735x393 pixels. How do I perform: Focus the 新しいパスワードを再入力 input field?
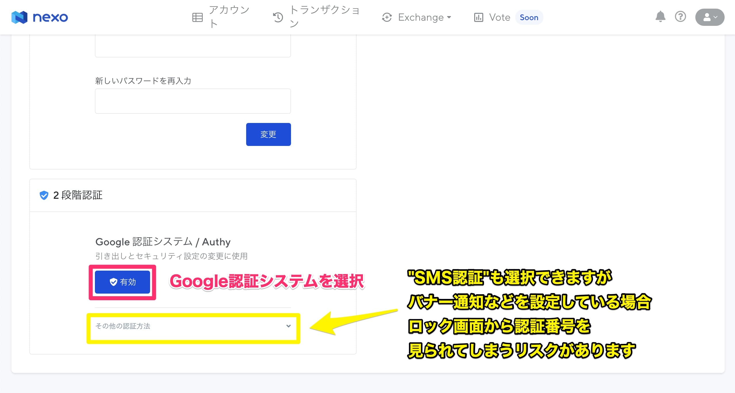(193, 101)
